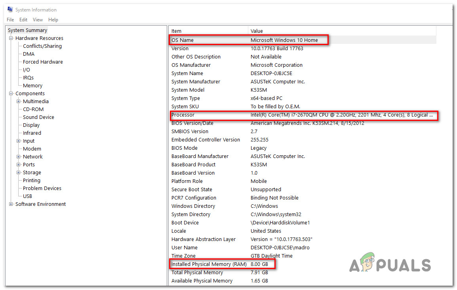
Task: Open the File menu
Action: 10,19
